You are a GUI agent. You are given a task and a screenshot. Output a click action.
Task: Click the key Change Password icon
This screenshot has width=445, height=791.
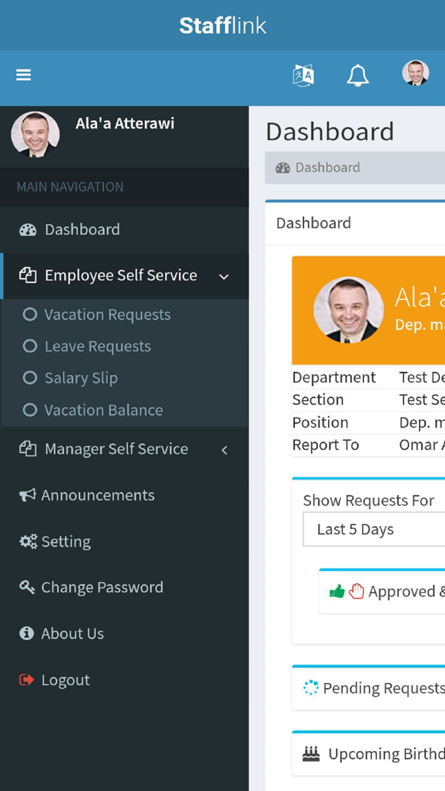tap(27, 588)
